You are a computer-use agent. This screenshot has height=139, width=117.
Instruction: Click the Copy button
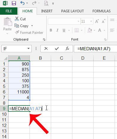[x=21, y=26]
